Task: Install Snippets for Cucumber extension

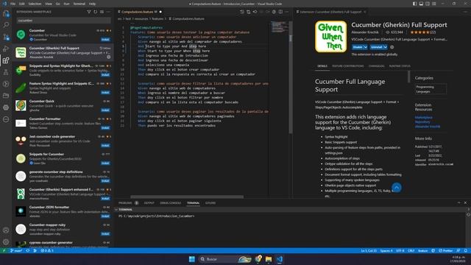Action: (x=105, y=163)
